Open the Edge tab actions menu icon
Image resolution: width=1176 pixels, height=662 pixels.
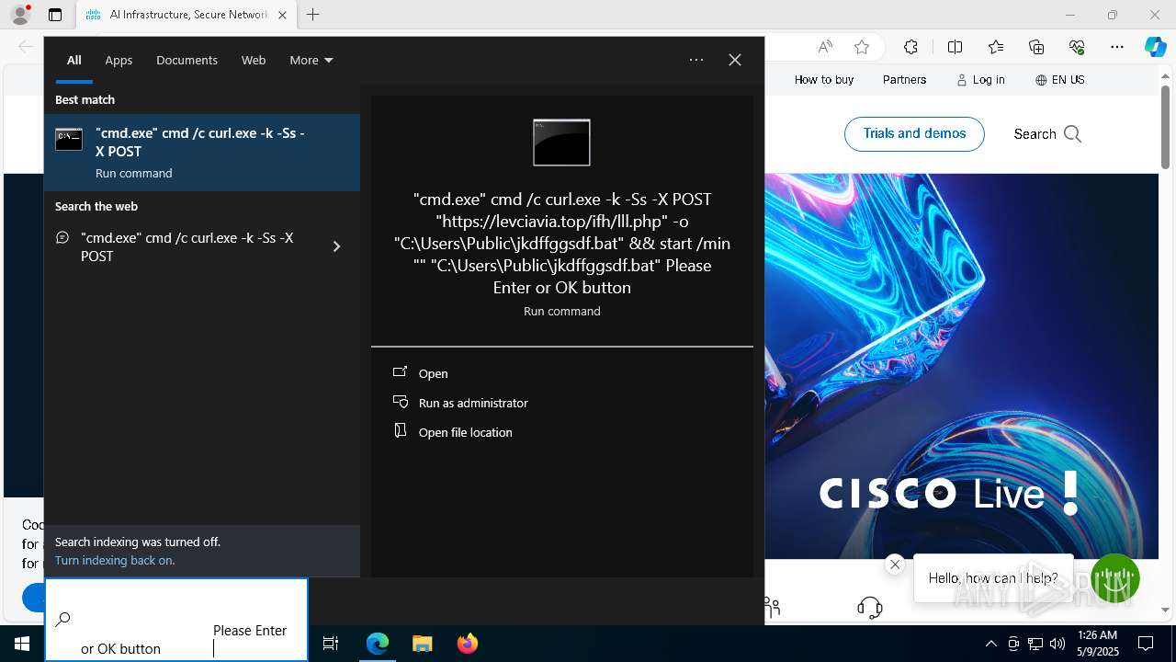pos(55,15)
